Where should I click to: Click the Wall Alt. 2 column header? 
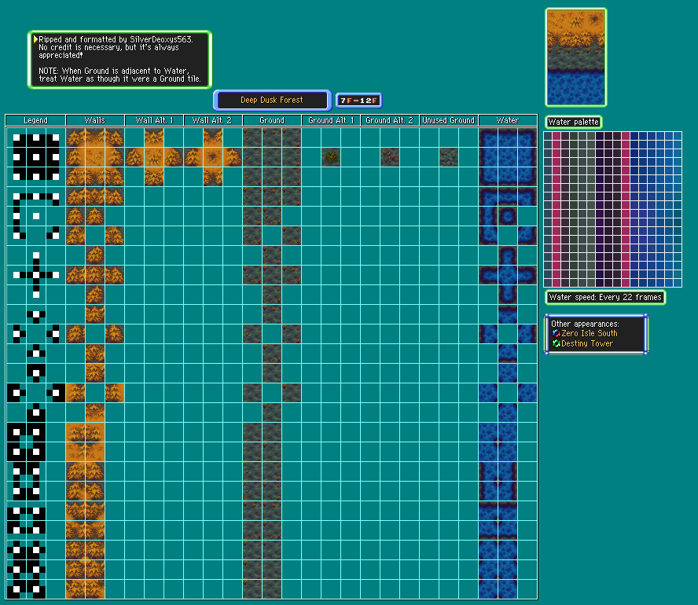tap(213, 120)
